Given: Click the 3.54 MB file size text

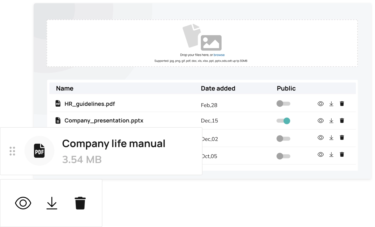Looking at the screenshot, I should 82,160.
